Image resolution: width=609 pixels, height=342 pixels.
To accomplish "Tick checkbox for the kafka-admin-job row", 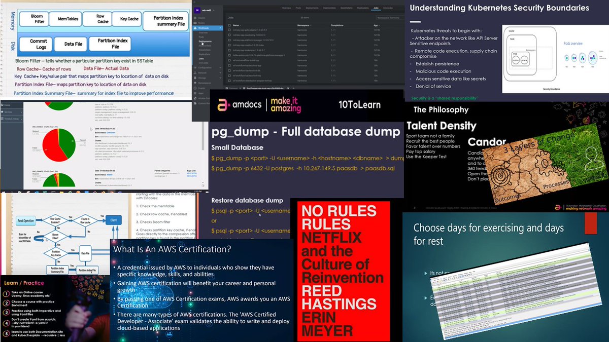I will tap(229, 55).
